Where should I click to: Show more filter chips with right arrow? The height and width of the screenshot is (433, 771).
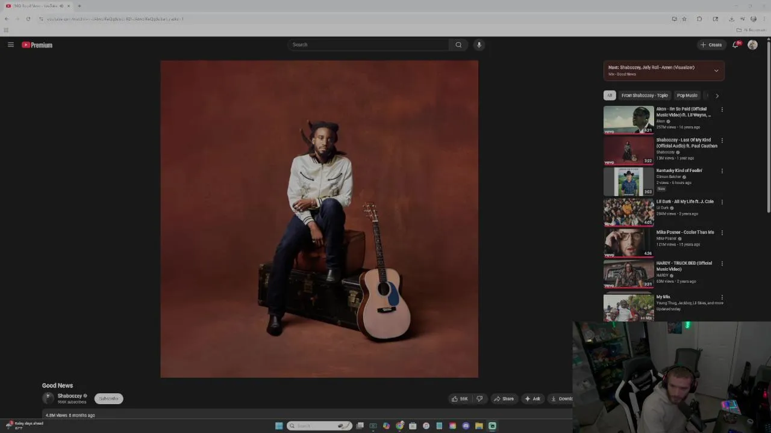717,96
